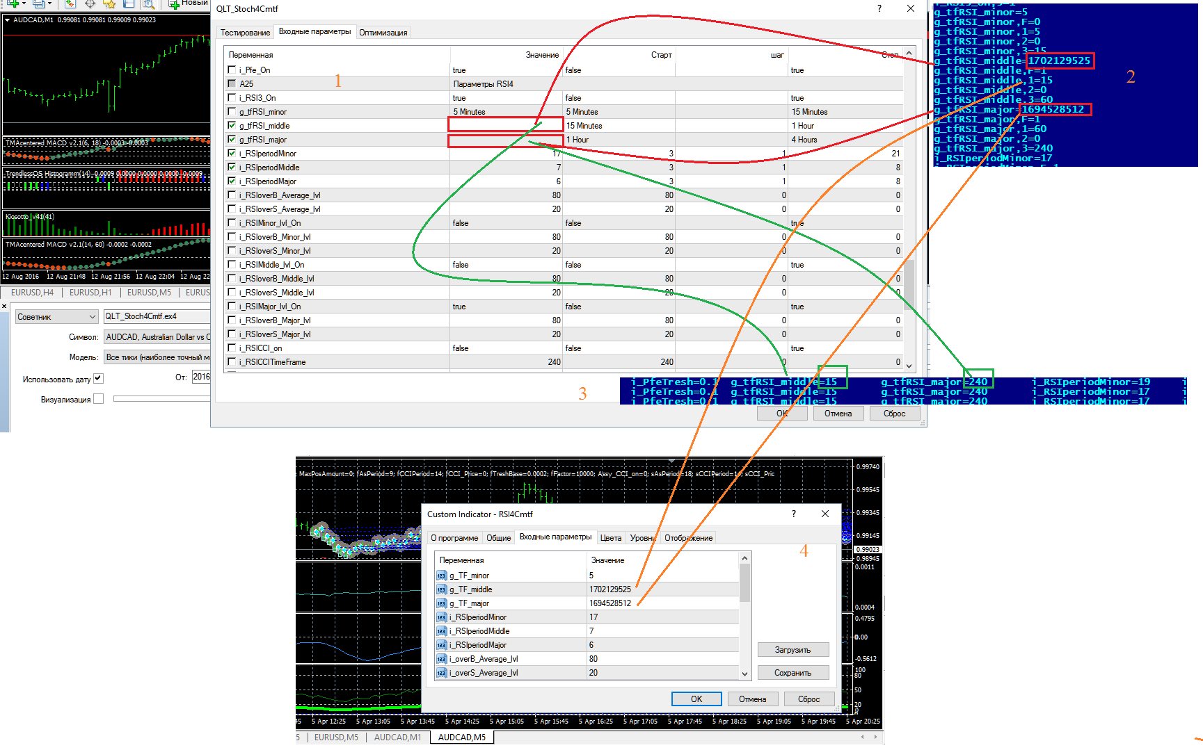The image size is (1203, 750).
Task: Open the 'От' date field
Action: (x=201, y=377)
